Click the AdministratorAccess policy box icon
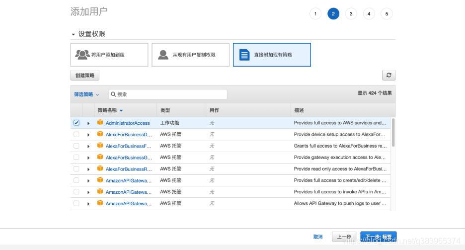The image size is (465, 250). [x=100, y=122]
